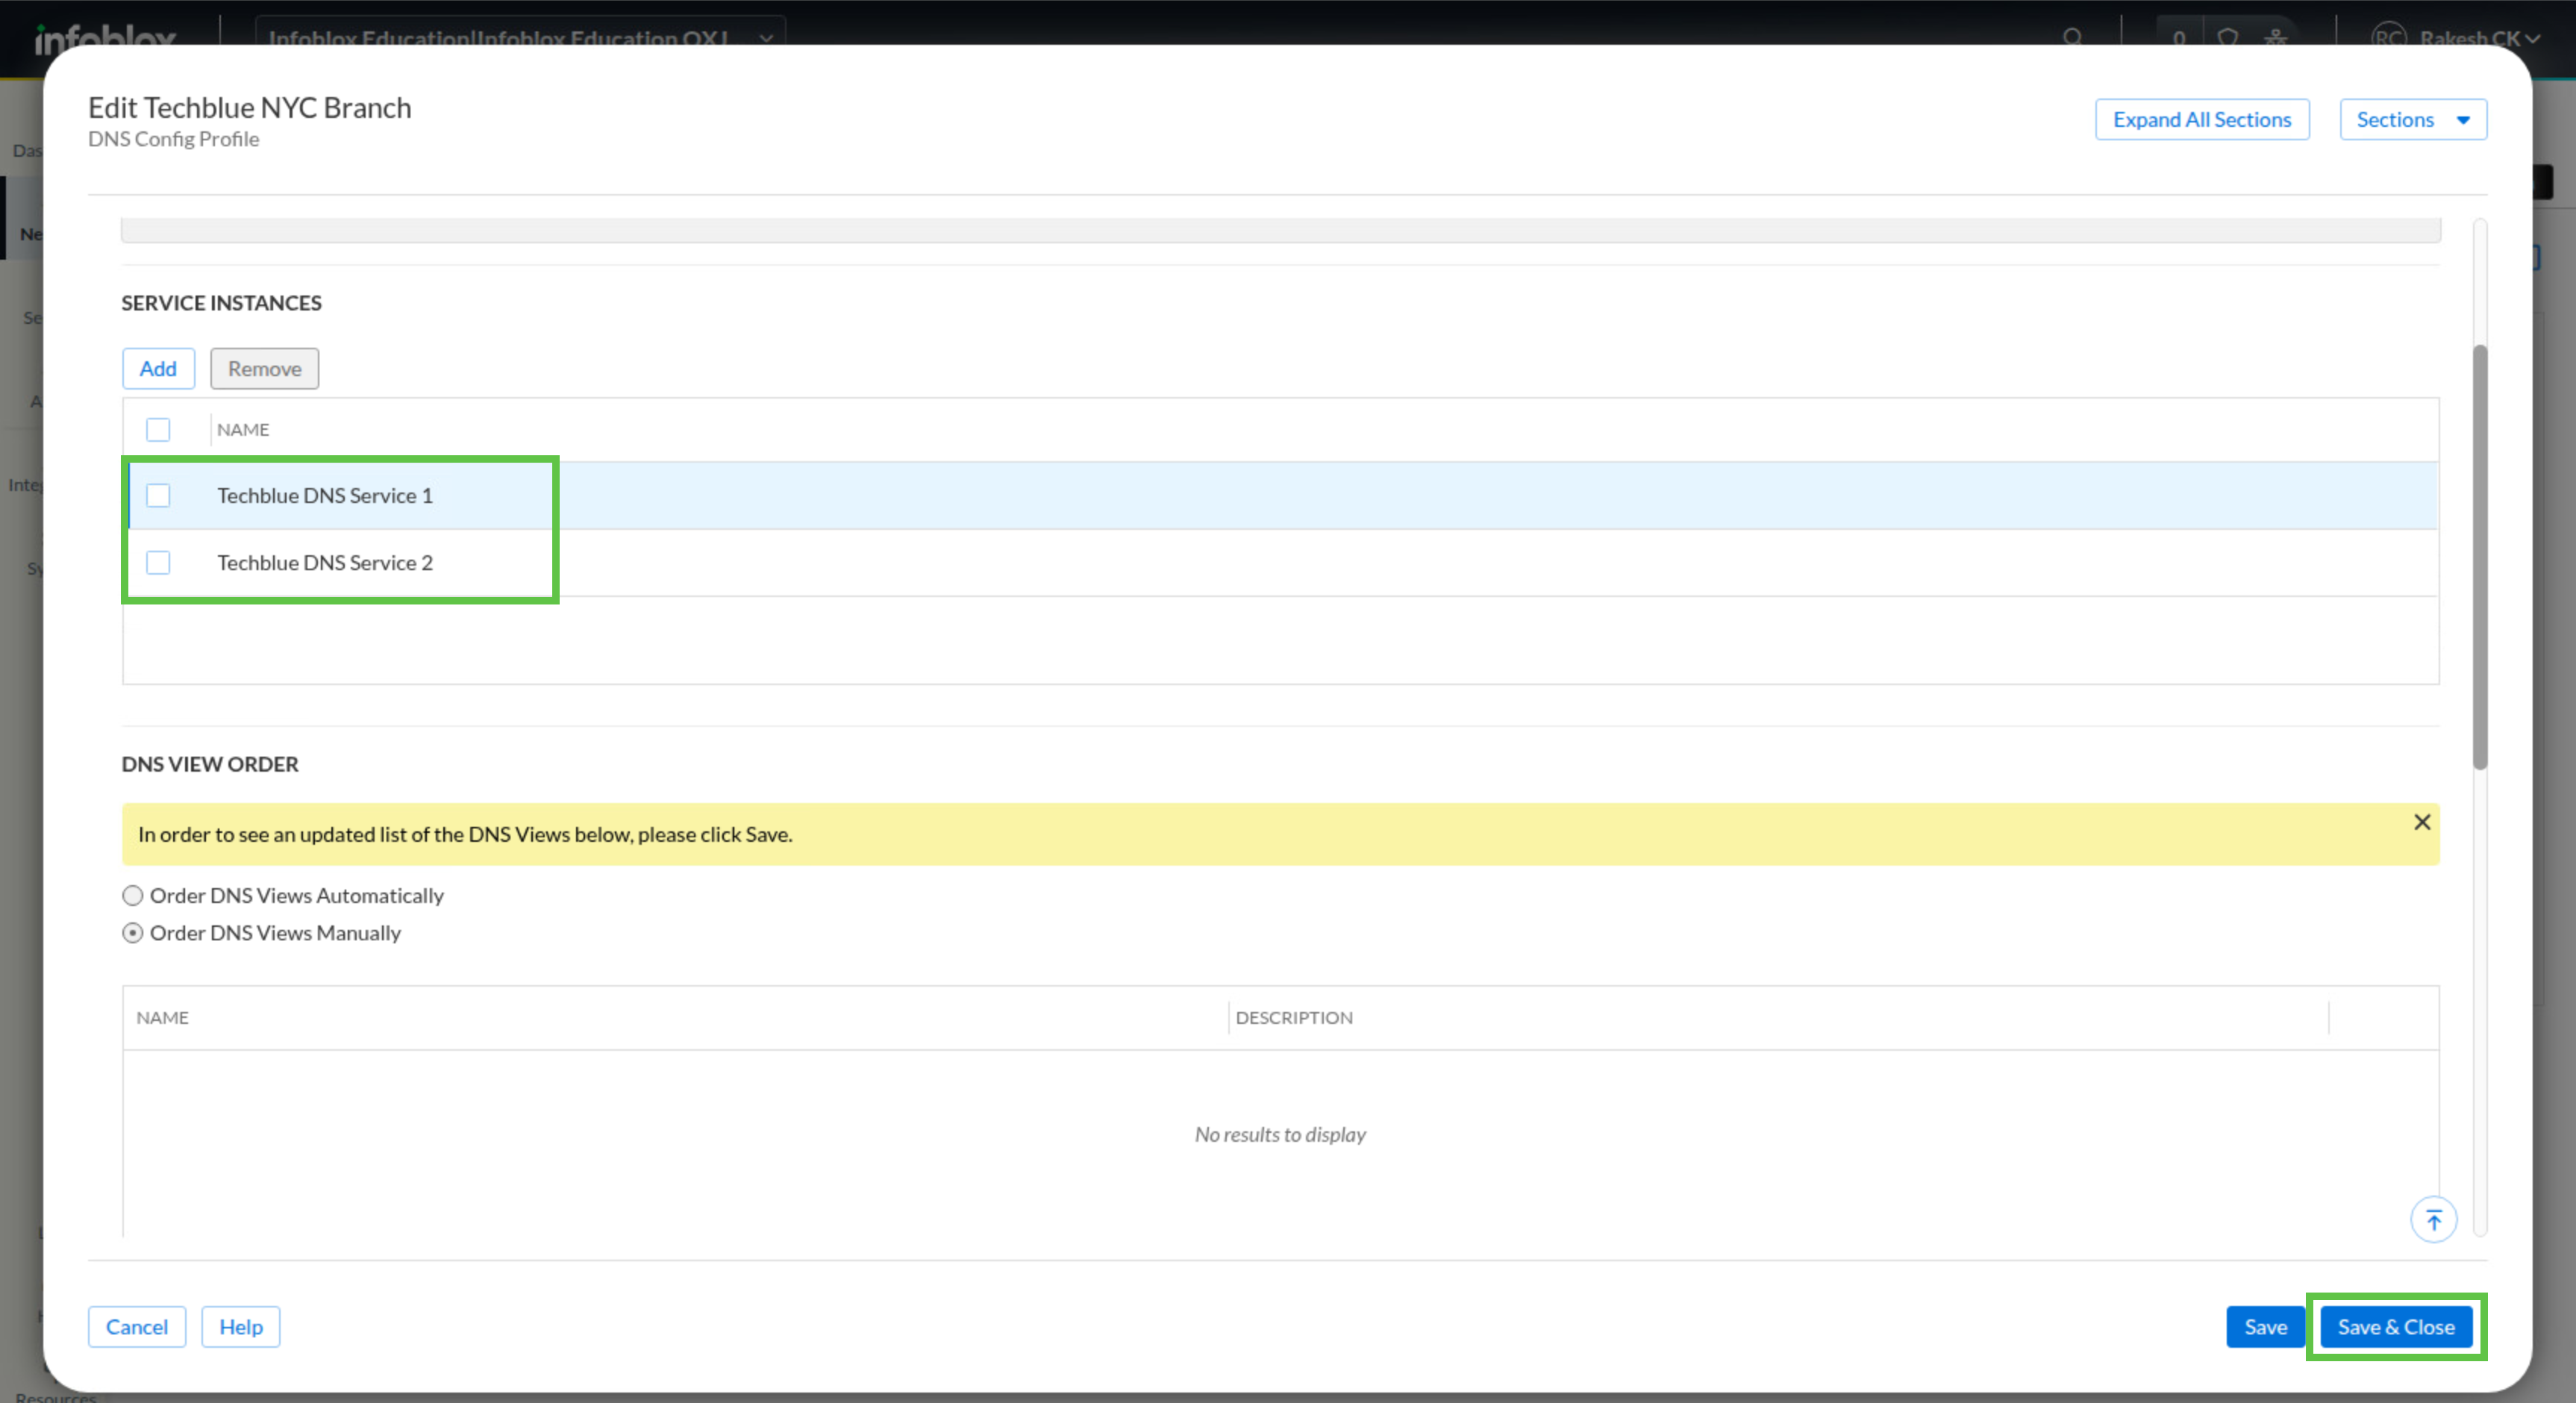Viewport: 2576px width, 1403px height.
Task: Select Order DNS Views Manually
Action: 132,932
